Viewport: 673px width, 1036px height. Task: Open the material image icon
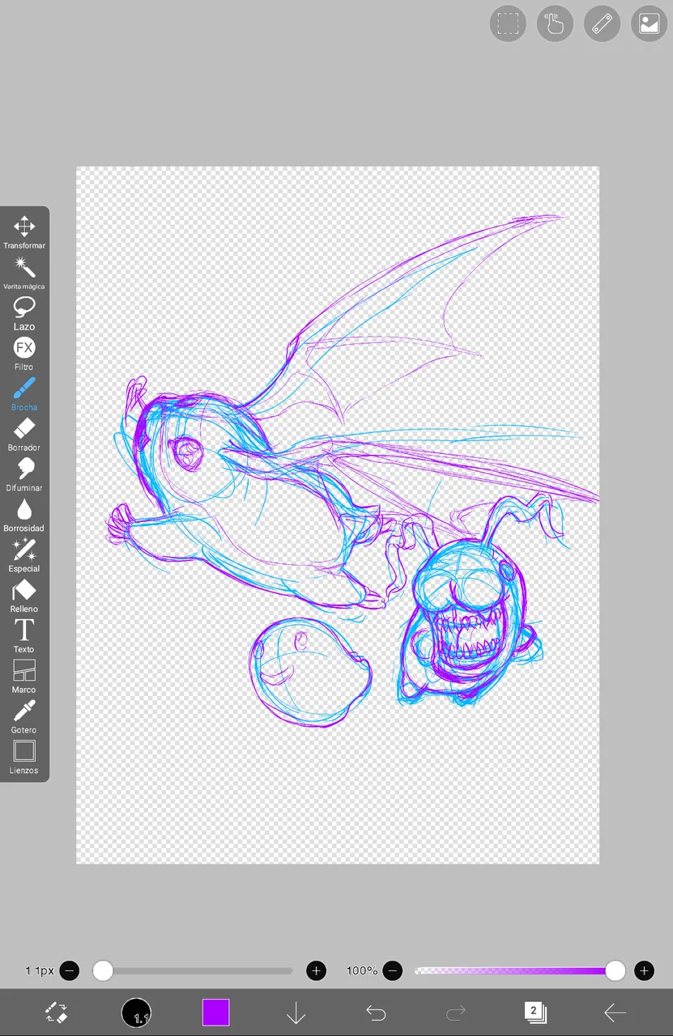(649, 23)
